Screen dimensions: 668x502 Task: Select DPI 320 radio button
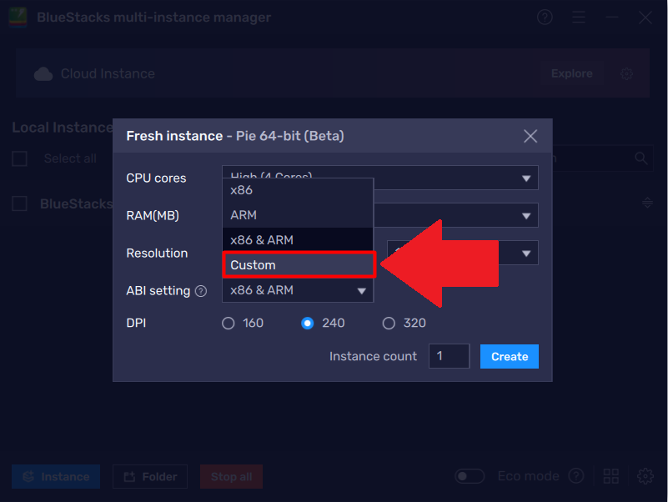(x=389, y=323)
